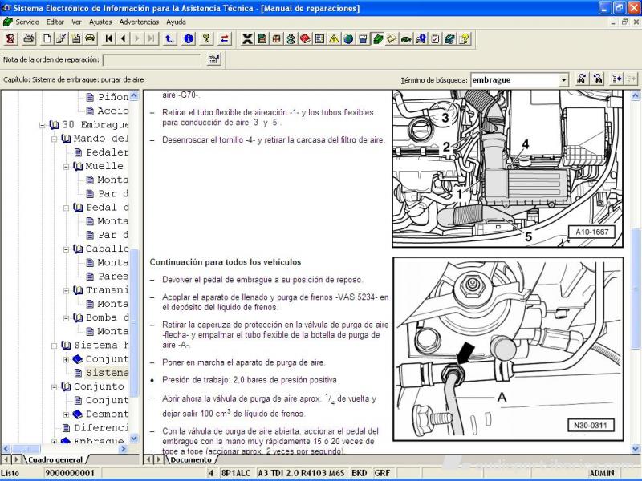This screenshot has width=642, height=481.
Task: Jump to first page with navigation arrow
Action: point(107,38)
